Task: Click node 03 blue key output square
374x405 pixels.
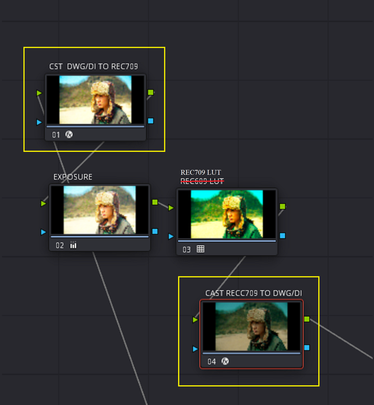Action: coord(282,235)
